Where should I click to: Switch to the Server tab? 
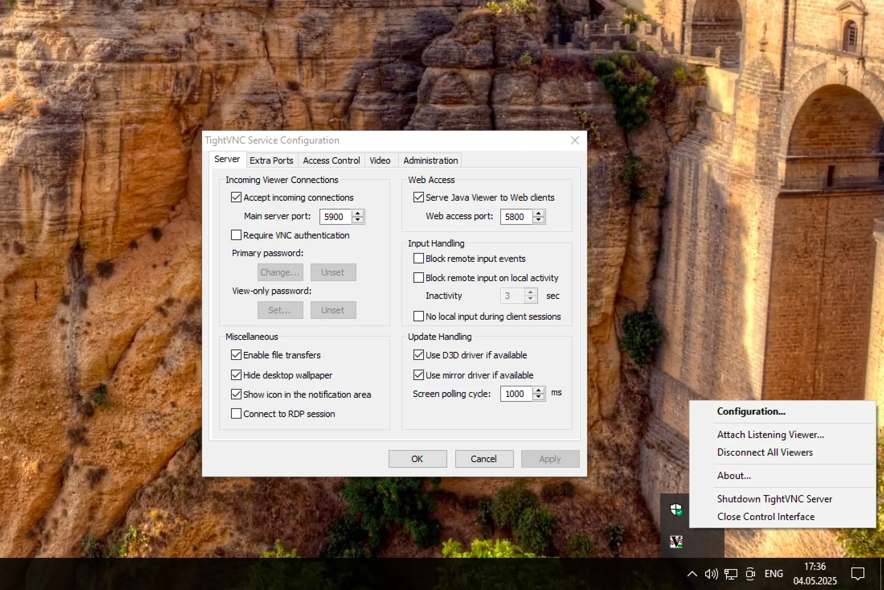[x=227, y=159]
